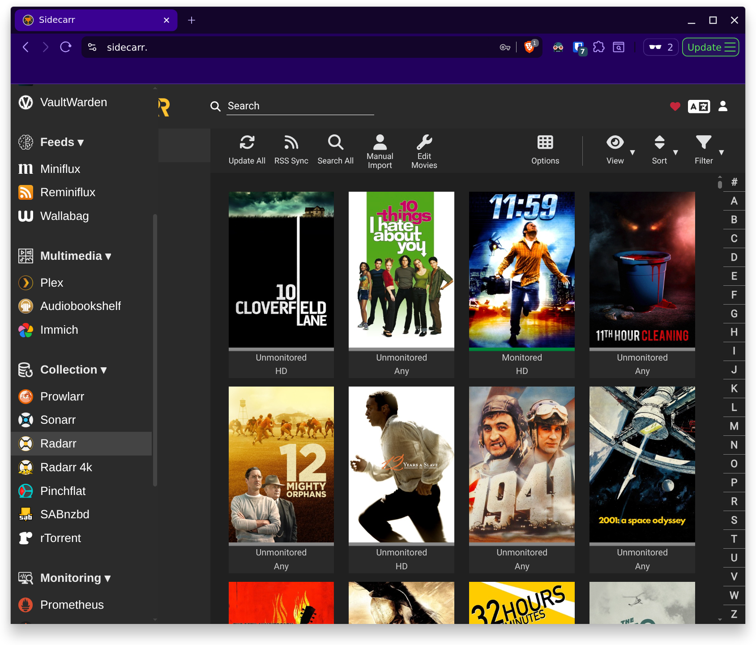756x645 pixels.
Task: Open 10 Things I Hate About You poster
Action: pos(401,270)
